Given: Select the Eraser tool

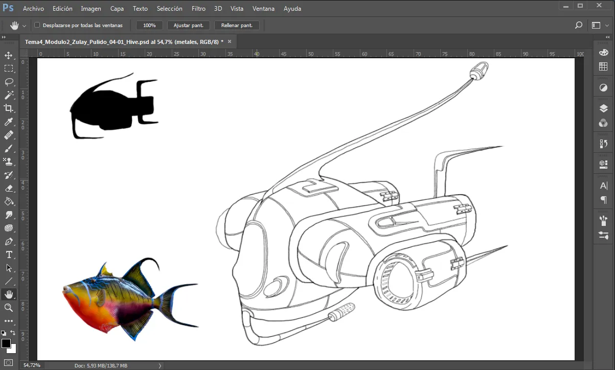Looking at the screenshot, I should click(x=9, y=188).
